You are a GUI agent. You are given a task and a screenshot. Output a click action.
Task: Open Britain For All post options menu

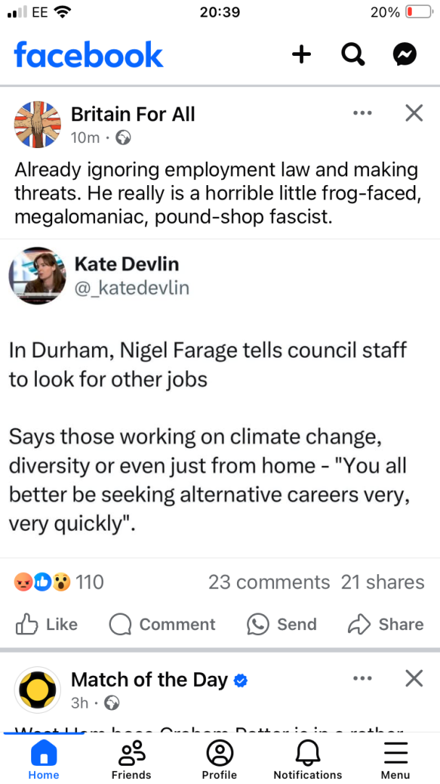click(x=362, y=113)
